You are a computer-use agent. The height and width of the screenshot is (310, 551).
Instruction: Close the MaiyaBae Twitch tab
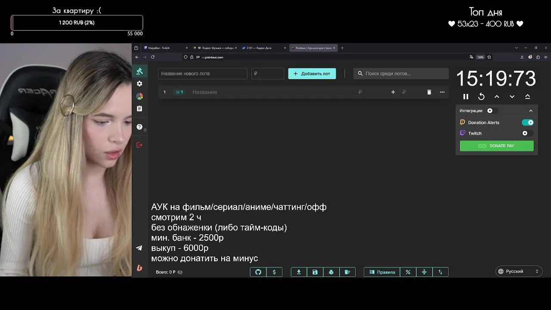point(186,48)
